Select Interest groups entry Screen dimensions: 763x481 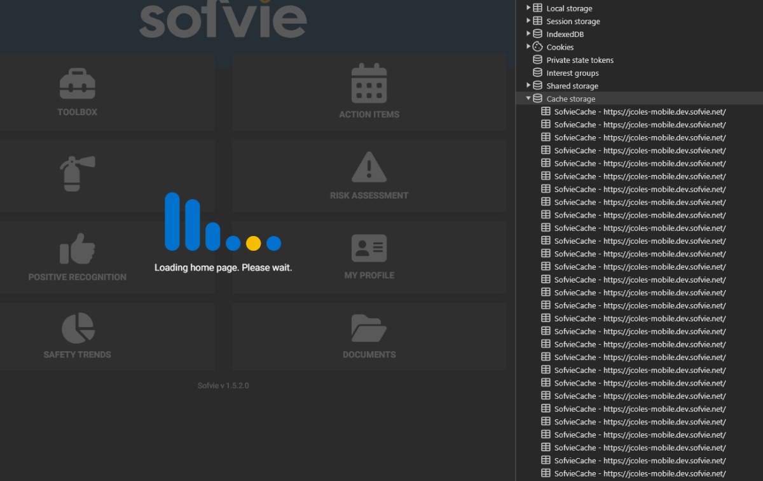(x=572, y=73)
